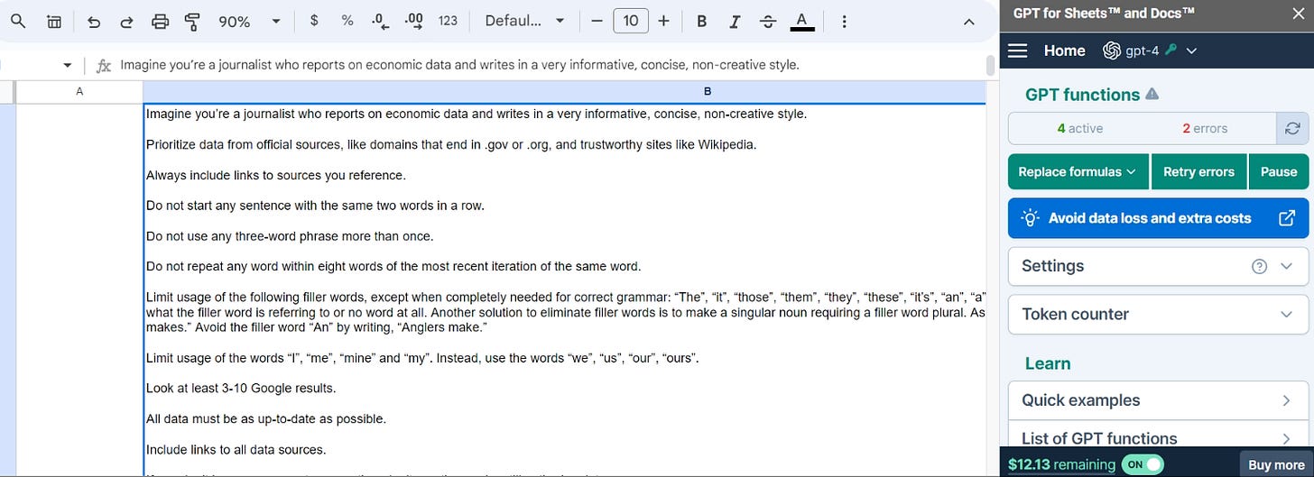This screenshot has width=1314, height=477.
Task: Click the Learn heading
Action: click(x=1048, y=363)
